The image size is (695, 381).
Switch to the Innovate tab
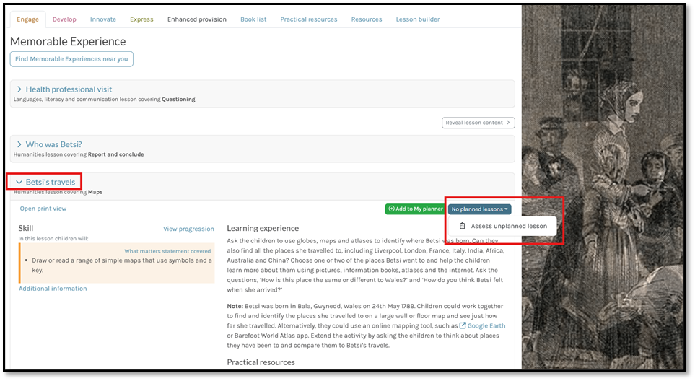point(103,19)
